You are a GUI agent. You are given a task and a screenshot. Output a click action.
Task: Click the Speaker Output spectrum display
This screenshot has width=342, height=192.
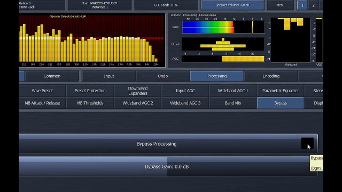coord(91,40)
